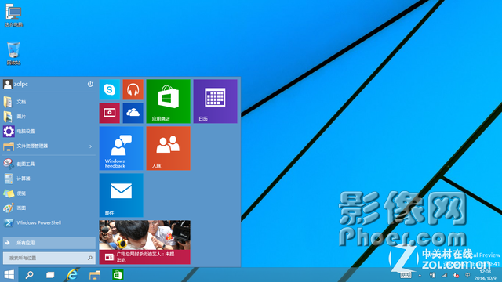Open Pictures folder (图片) in Start menu

pyautogui.click(x=49, y=117)
